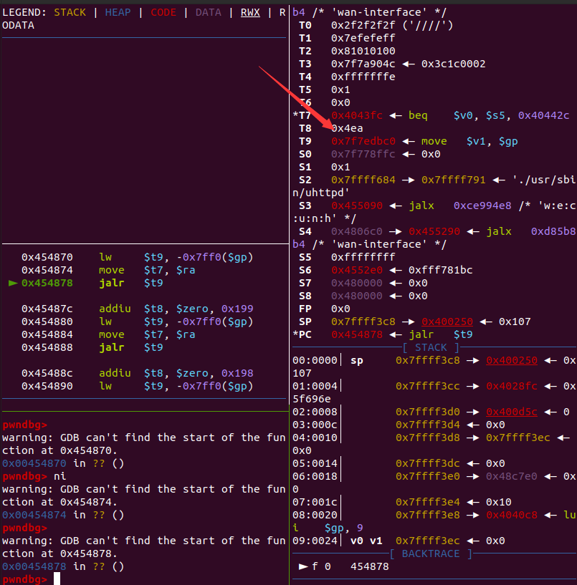Click stack address 0x7ffff3d4
The width and height of the screenshot is (577, 585).
428,425
